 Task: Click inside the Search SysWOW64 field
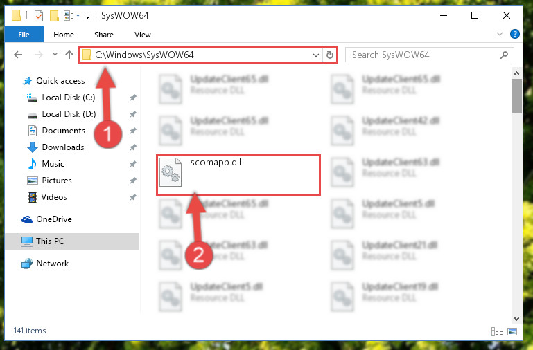click(423, 55)
